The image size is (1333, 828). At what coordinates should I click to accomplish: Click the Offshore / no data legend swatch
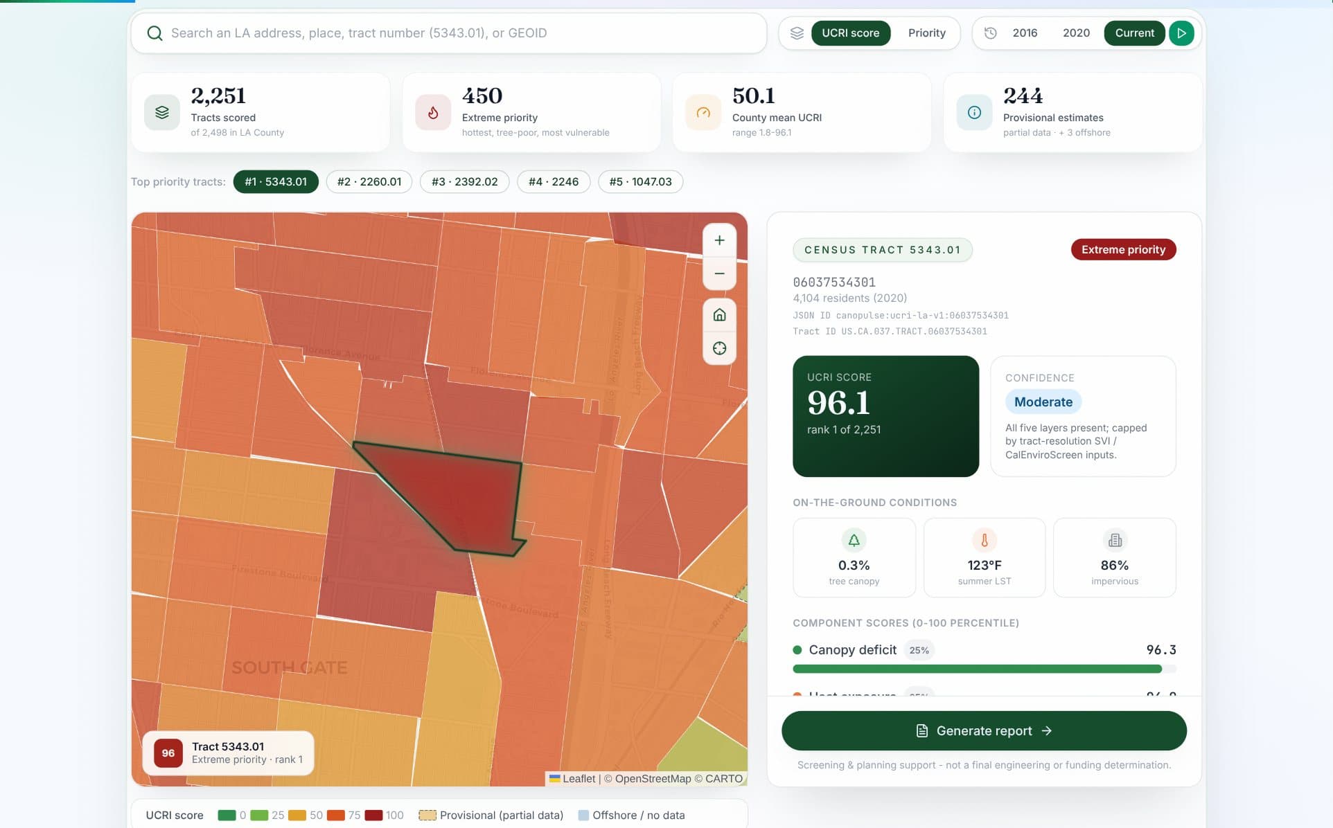click(x=583, y=816)
